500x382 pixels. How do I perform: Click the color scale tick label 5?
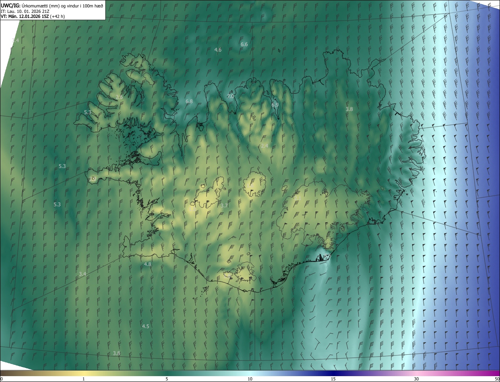167,379
